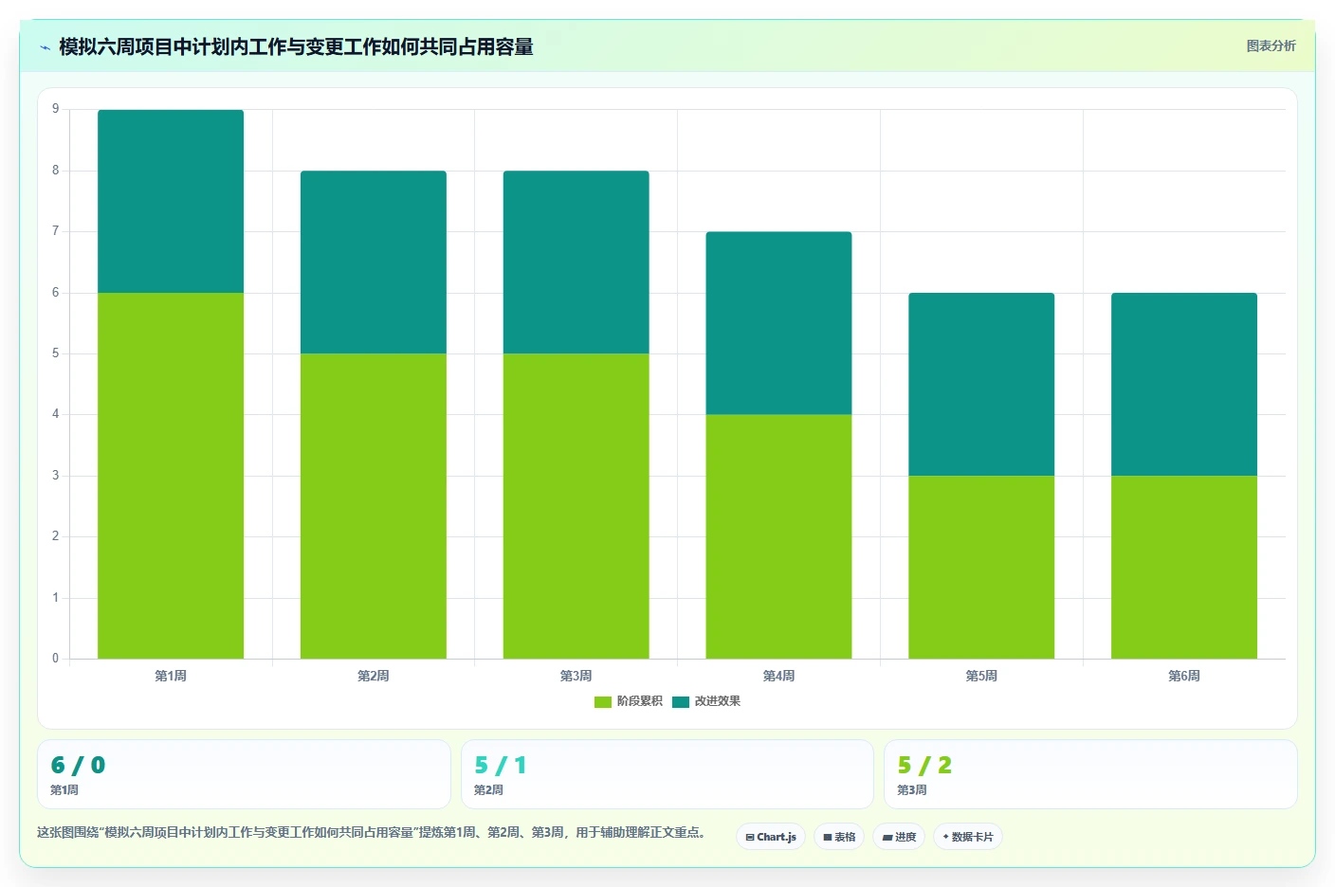Click the green 阶段累积 bar for 第6周
The width and height of the screenshot is (1335, 887).
[x=1184, y=567]
